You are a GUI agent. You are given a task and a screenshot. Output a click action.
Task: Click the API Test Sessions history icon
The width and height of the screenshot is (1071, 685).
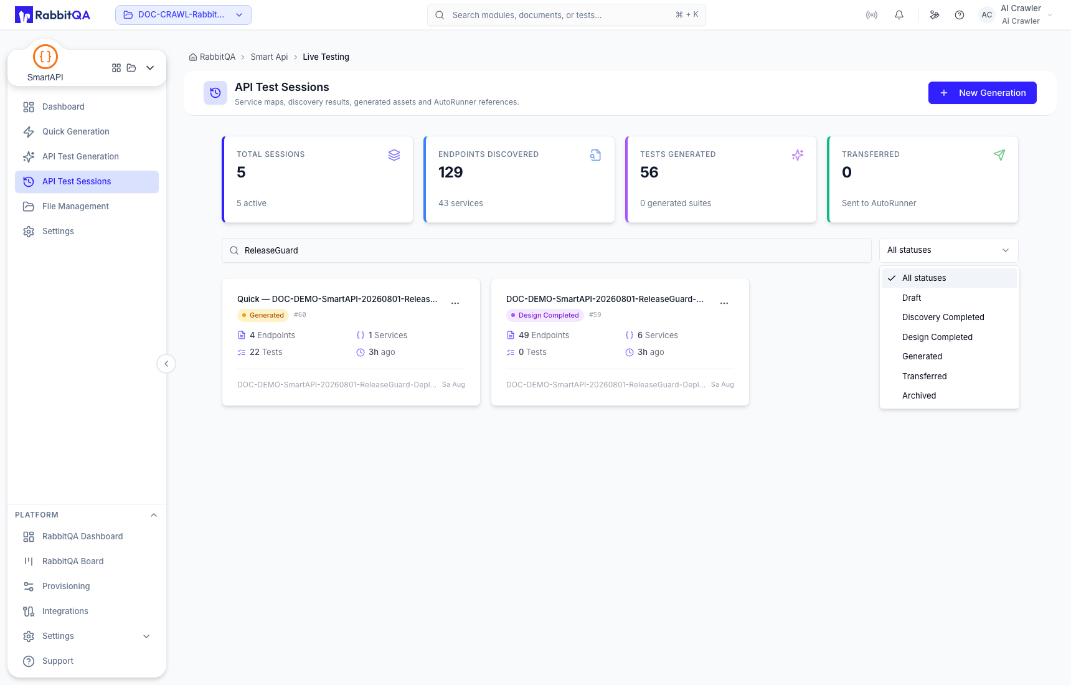click(215, 93)
